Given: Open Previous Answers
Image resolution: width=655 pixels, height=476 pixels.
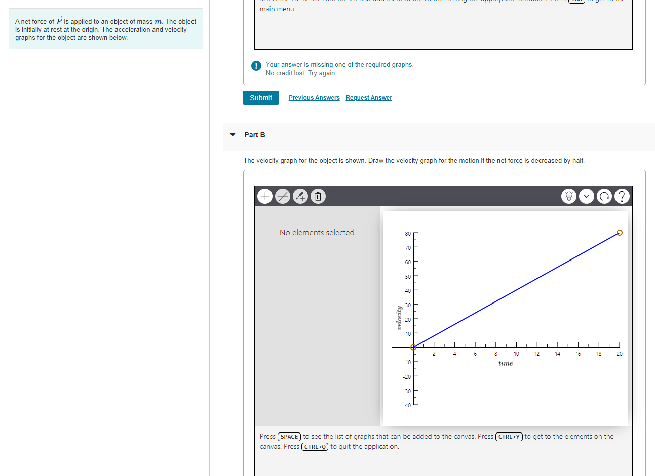Looking at the screenshot, I should pos(314,97).
